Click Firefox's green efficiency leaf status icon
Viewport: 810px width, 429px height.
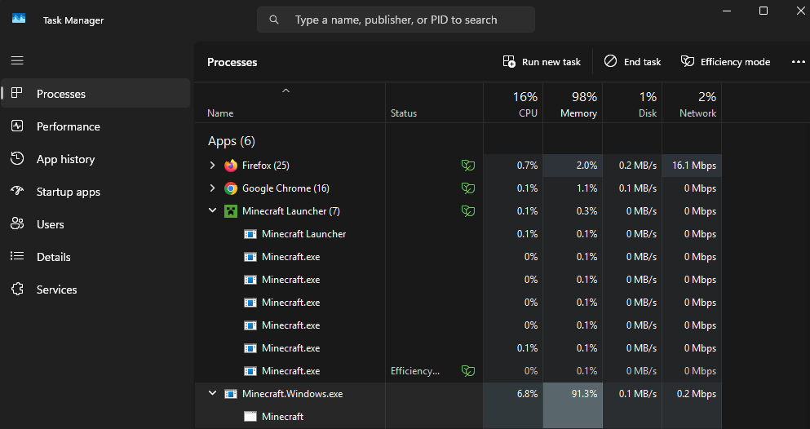[x=468, y=166]
